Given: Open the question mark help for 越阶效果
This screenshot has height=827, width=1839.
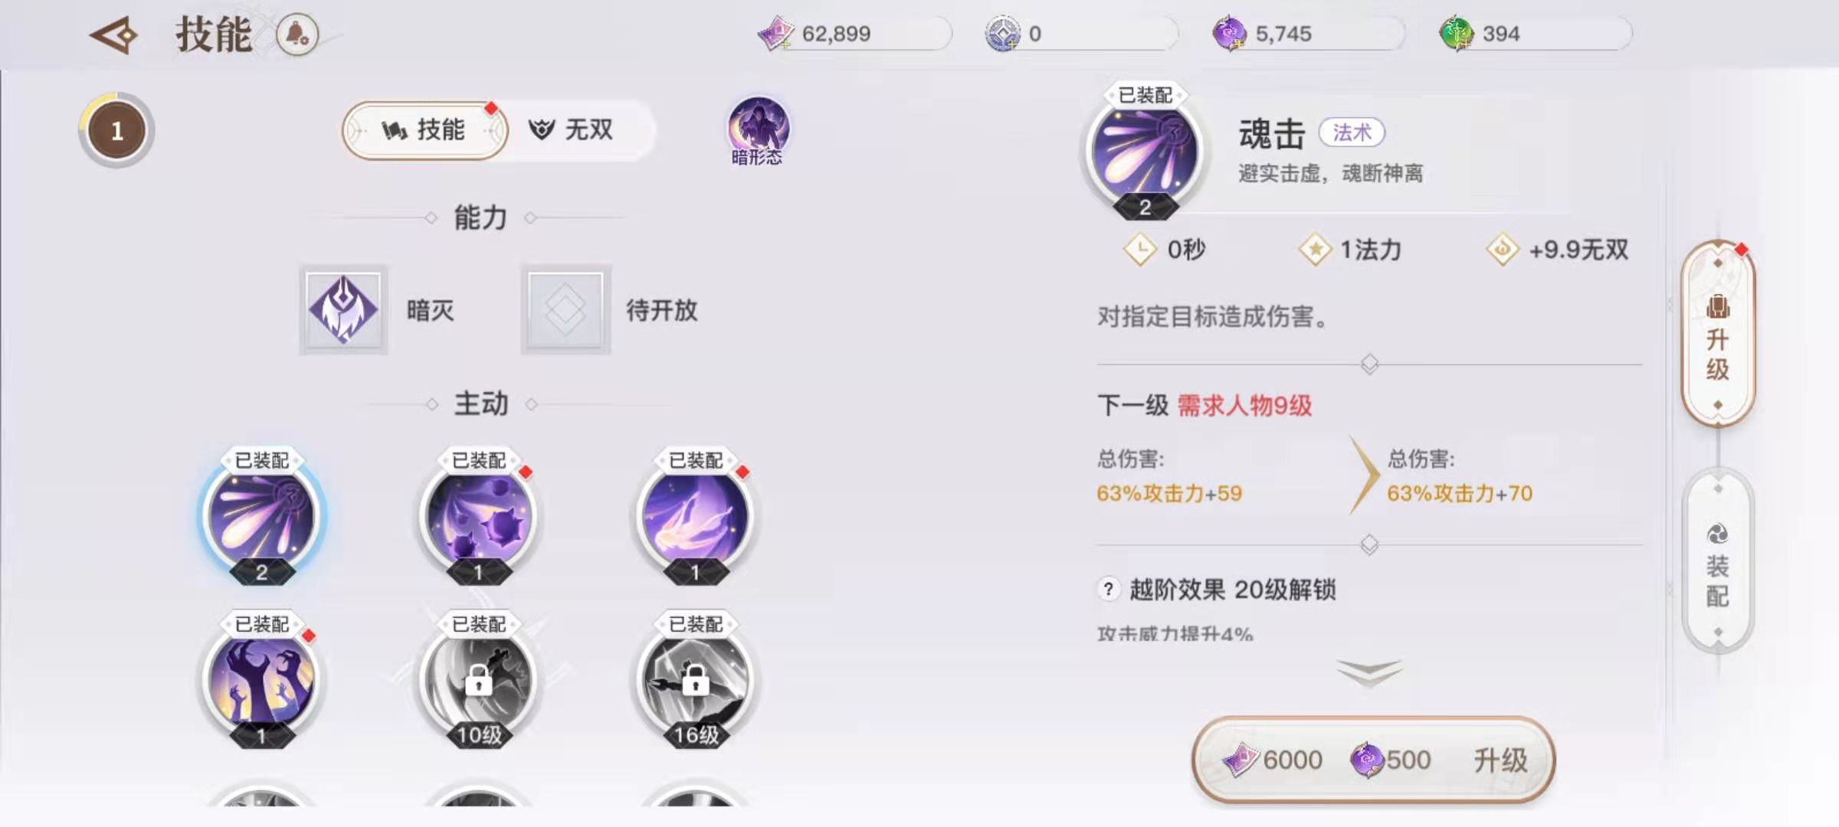Looking at the screenshot, I should [1108, 589].
